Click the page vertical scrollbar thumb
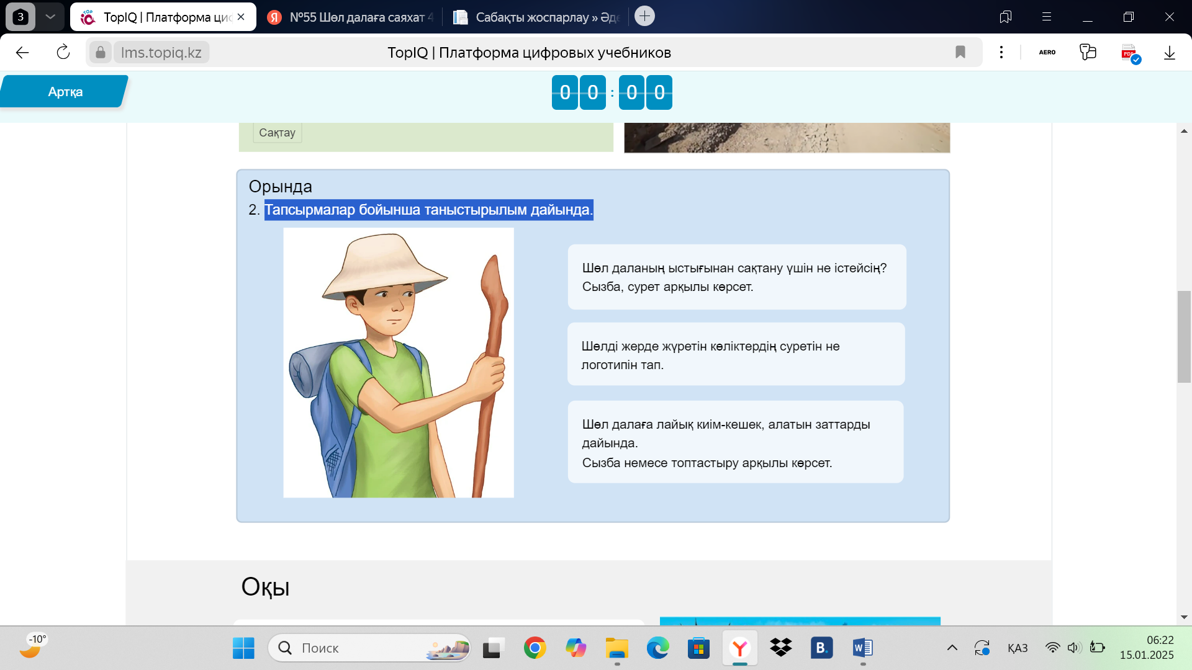The width and height of the screenshot is (1192, 670). (1184, 336)
